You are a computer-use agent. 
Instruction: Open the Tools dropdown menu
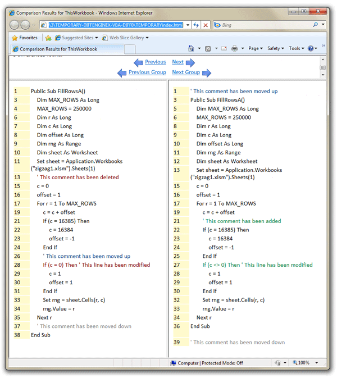click(x=295, y=49)
